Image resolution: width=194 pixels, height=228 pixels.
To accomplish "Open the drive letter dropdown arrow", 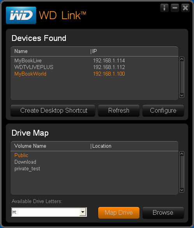I will tap(83, 212).
